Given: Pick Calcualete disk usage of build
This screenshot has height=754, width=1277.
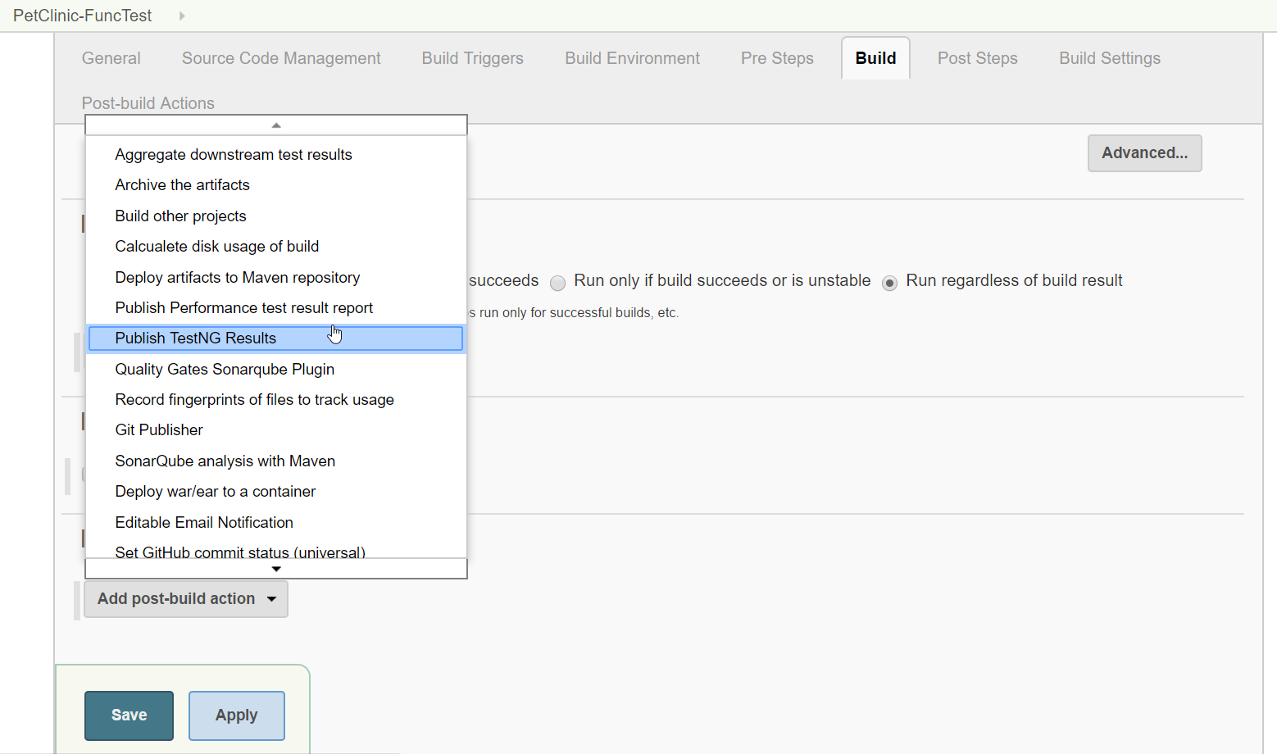Looking at the screenshot, I should (276, 247).
